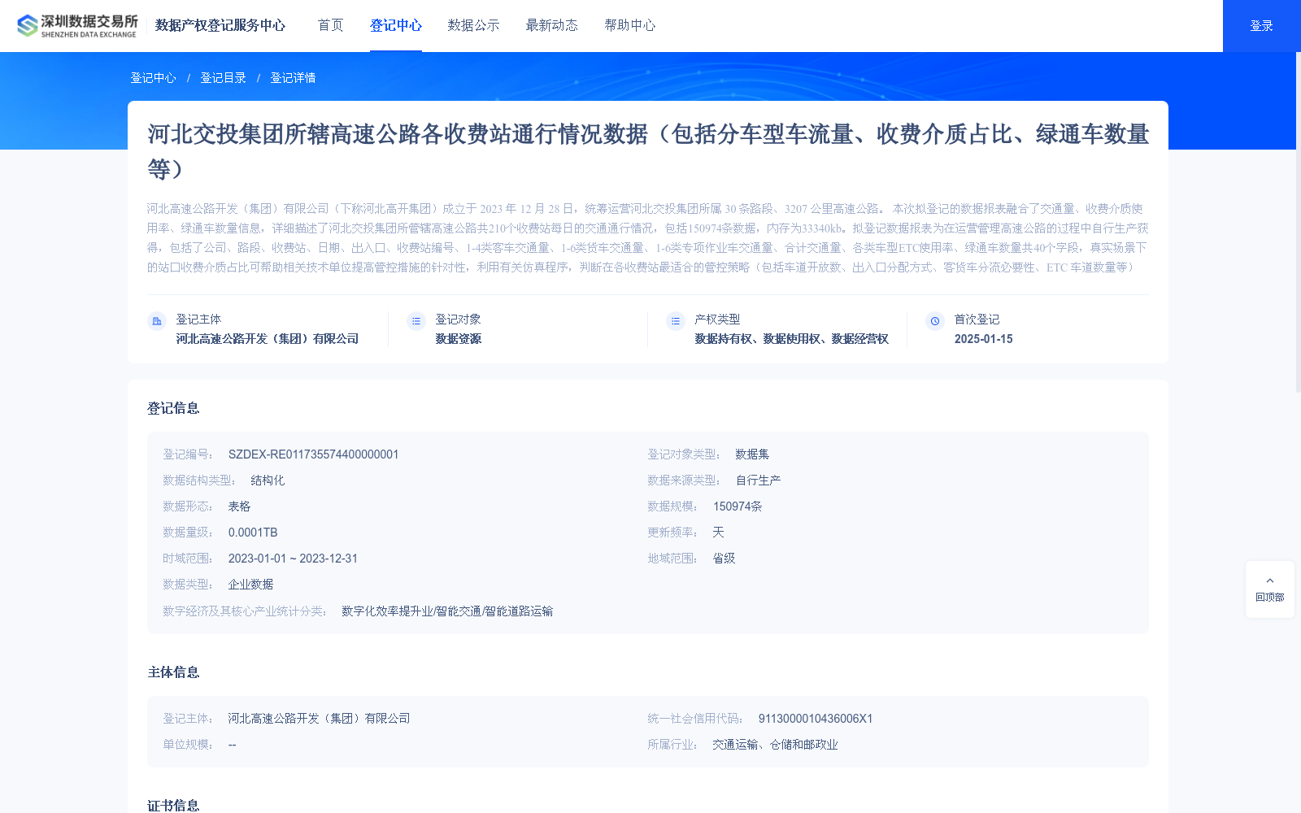1301x813 pixels.
Task: Click the 数据持有权、数据使用权、数据经营权 text
Action: tap(791, 339)
